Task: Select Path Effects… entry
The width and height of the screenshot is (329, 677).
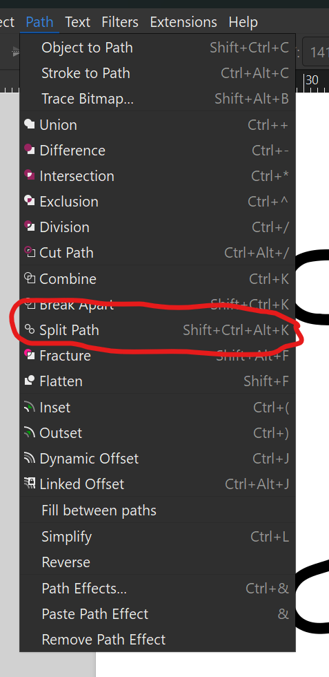Action: pyautogui.click(x=158, y=589)
